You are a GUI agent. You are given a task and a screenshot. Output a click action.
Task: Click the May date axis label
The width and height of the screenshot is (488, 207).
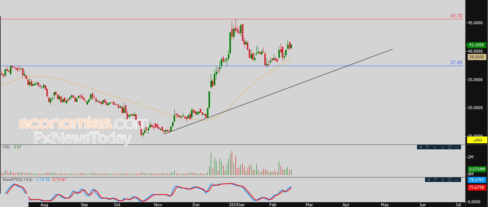(x=385, y=205)
